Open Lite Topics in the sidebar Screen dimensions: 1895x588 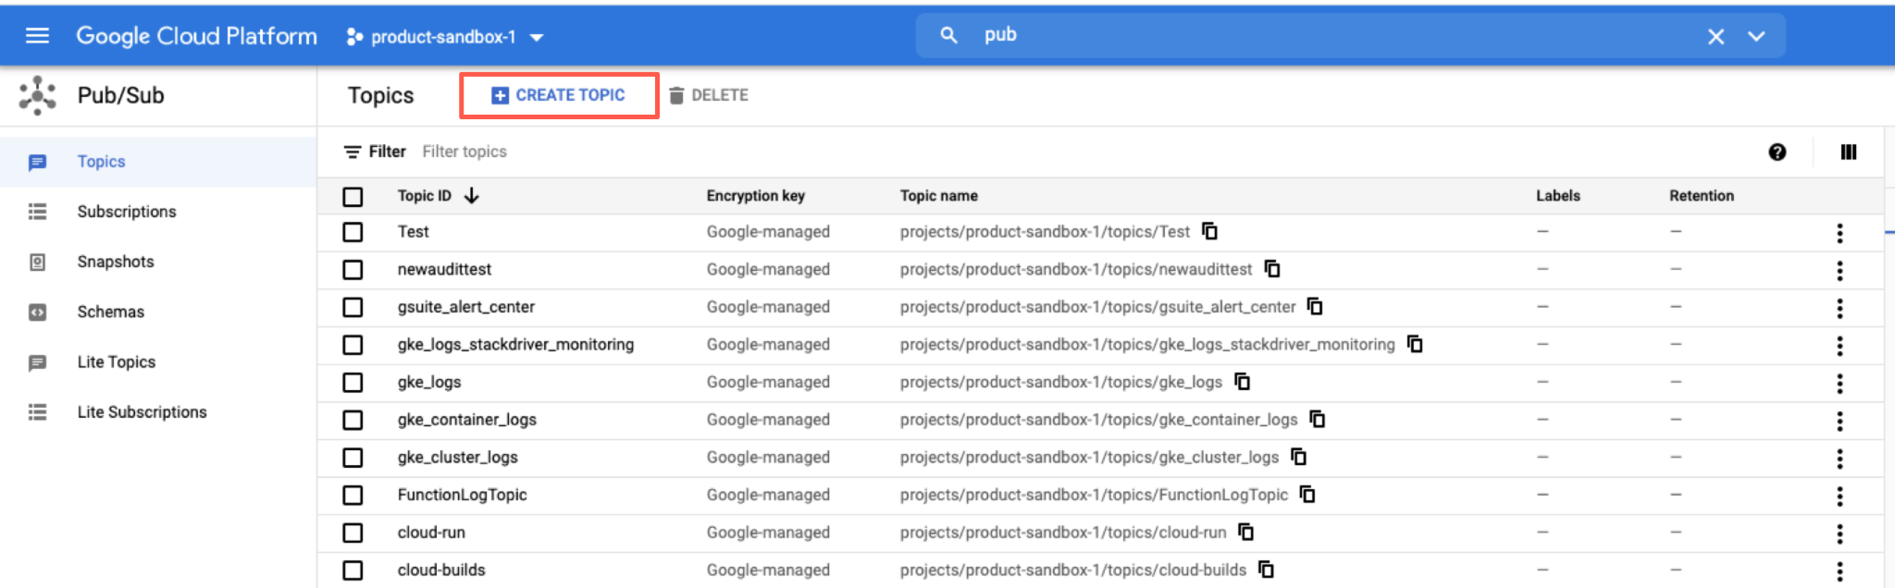[x=117, y=362]
